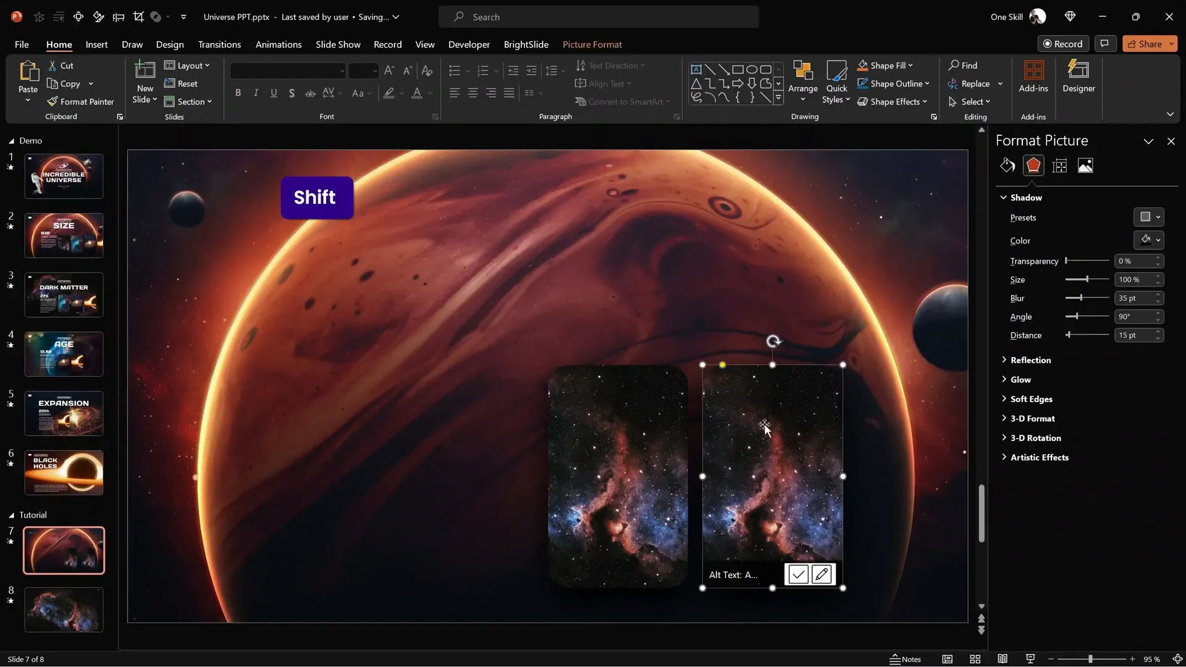Open the File menu
1186x667 pixels.
(22, 44)
